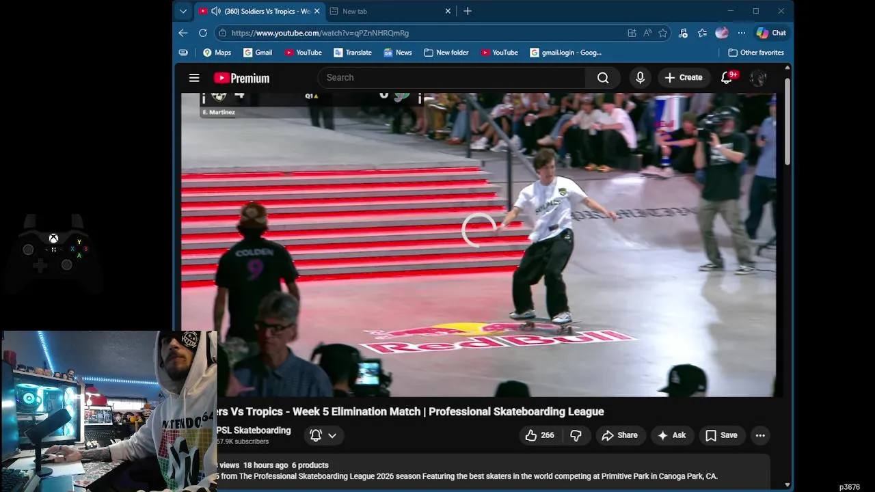Open the Gmail bookmark

pos(258,53)
